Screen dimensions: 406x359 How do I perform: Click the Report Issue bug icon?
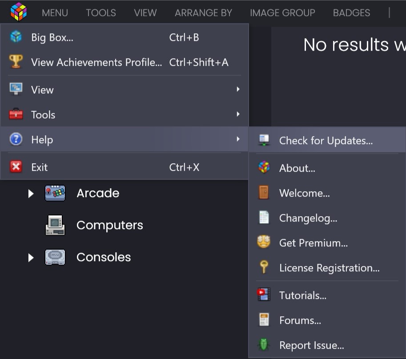(264, 345)
